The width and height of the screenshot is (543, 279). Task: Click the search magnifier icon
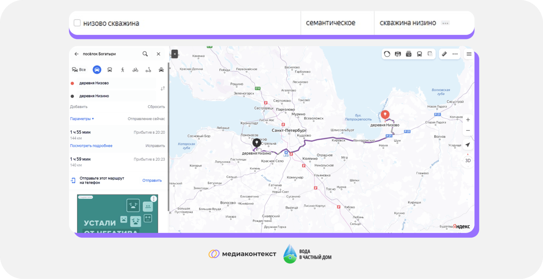145,54
